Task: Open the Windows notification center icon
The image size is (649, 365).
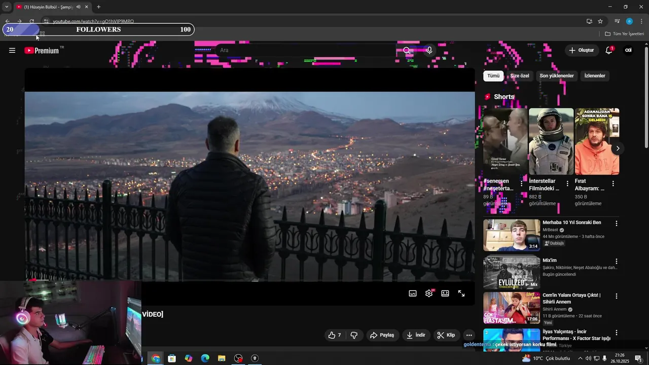Action: click(638, 358)
